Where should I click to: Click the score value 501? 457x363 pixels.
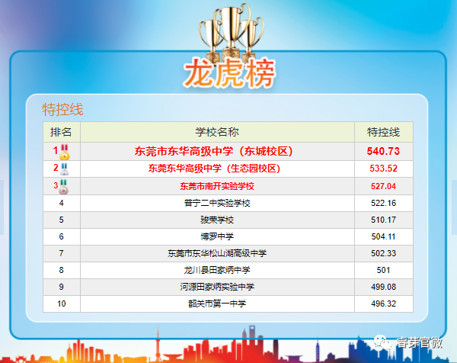[384, 270]
